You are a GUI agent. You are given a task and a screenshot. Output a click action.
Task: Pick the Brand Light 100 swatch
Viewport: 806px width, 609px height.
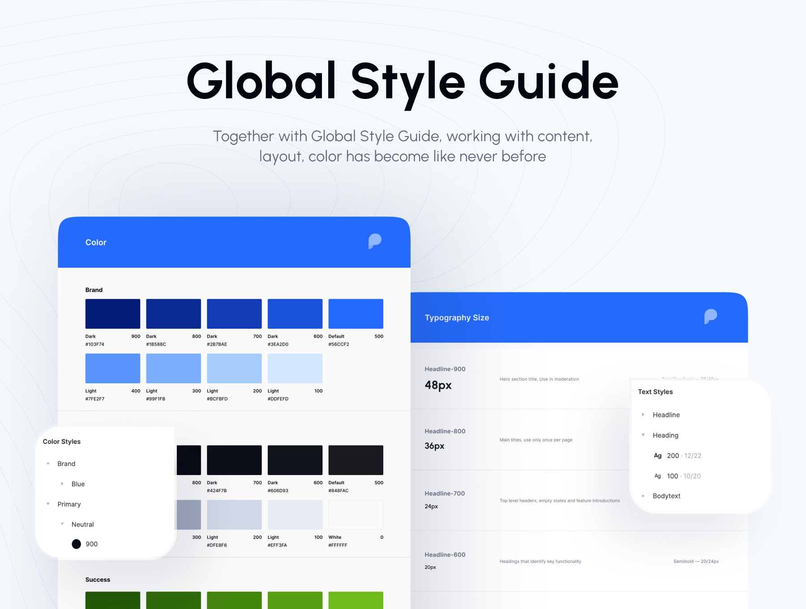tap(295, 369)
